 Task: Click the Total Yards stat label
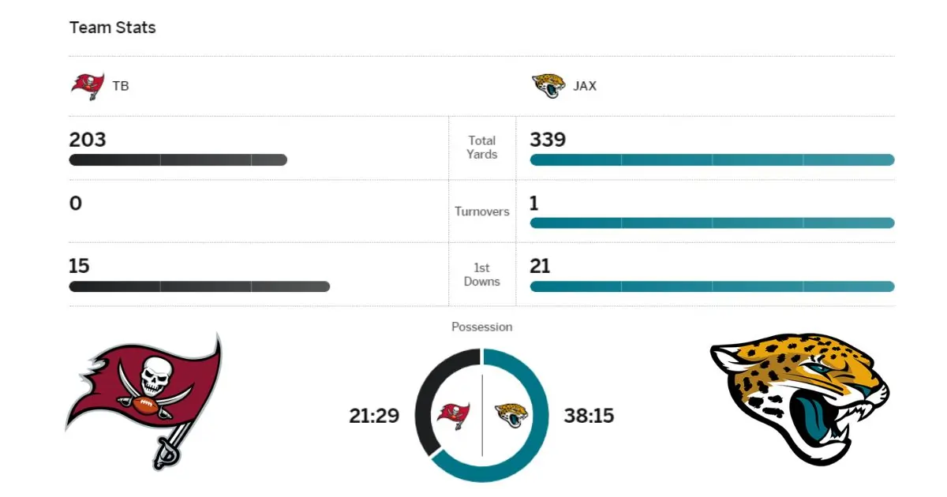(x=482, y=148)
